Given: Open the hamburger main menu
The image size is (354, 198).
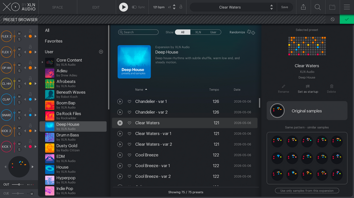Looking at the screenshot, I should tap(347, 7).
